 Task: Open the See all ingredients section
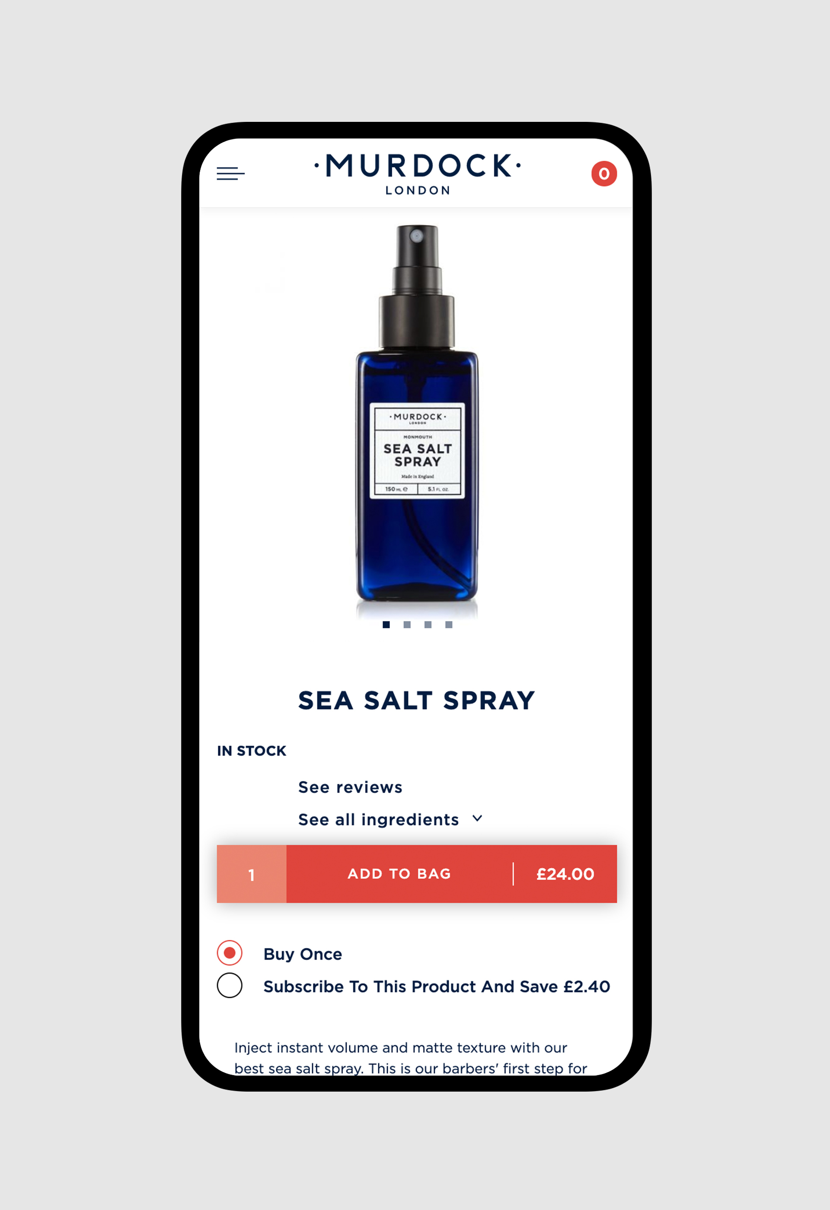[379, 819]
